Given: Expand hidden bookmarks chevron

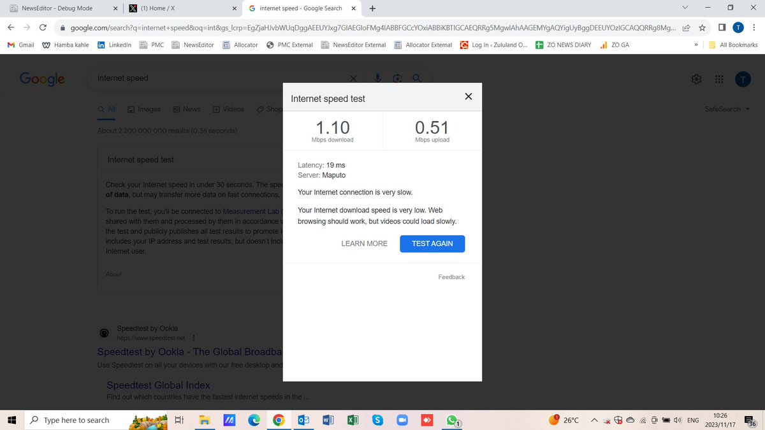Looking at the screenshot, I should 695,45.
